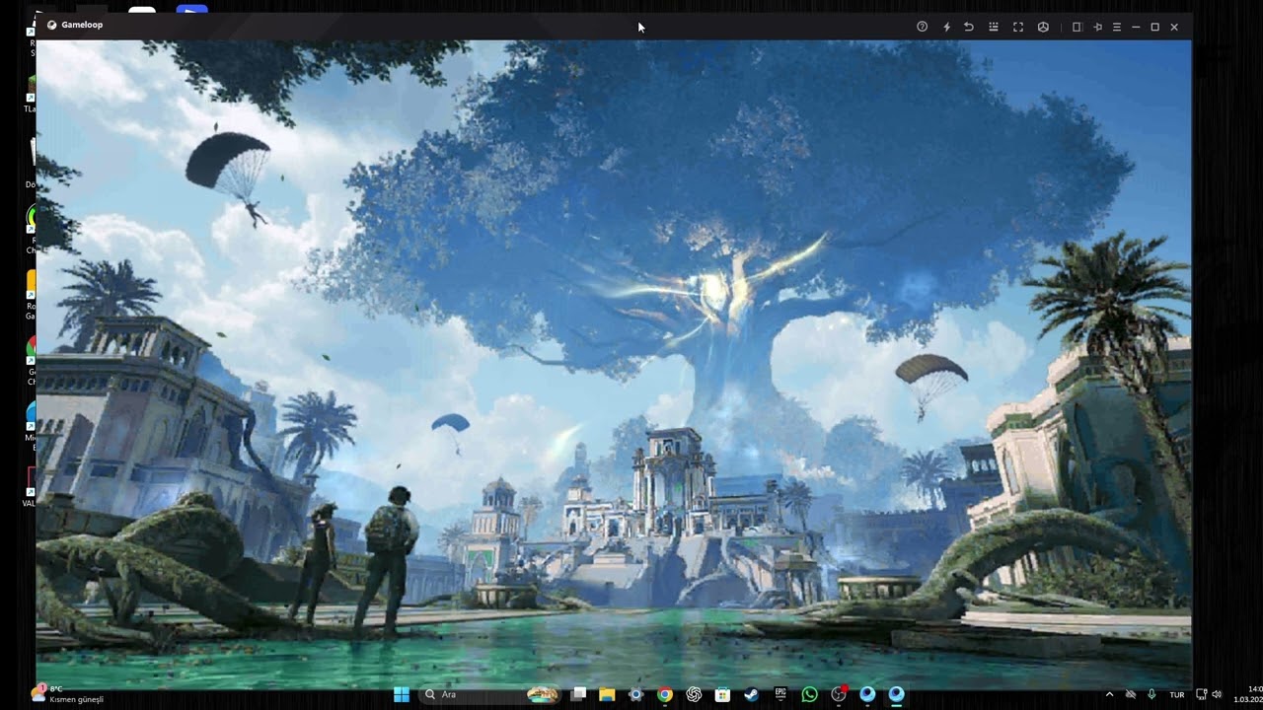Image resolution: width=1263 pixels, height=710 pixels.
Task: Launch Steam from the taskbar
Action: pos(751,694)
